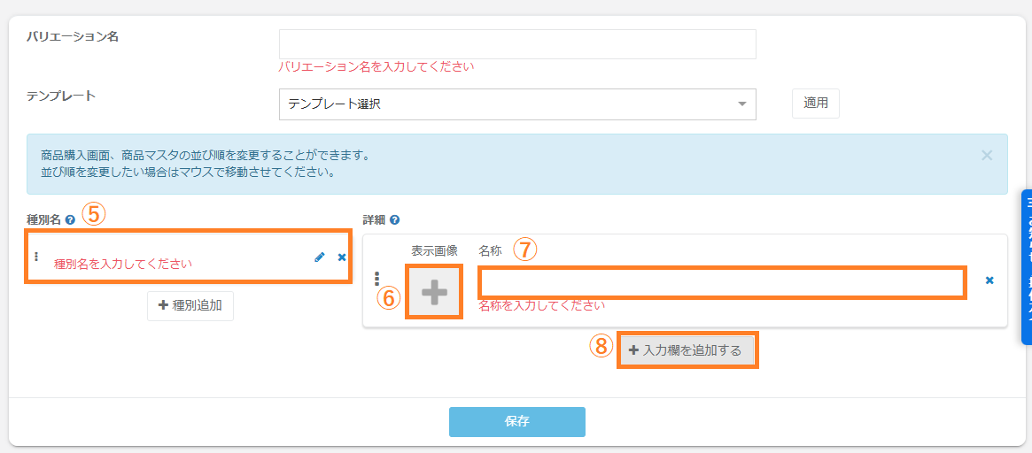The width and height of the screenshot is (1032, 453).
Task: Click the 適用 button
Action: [x=815, y=104]
